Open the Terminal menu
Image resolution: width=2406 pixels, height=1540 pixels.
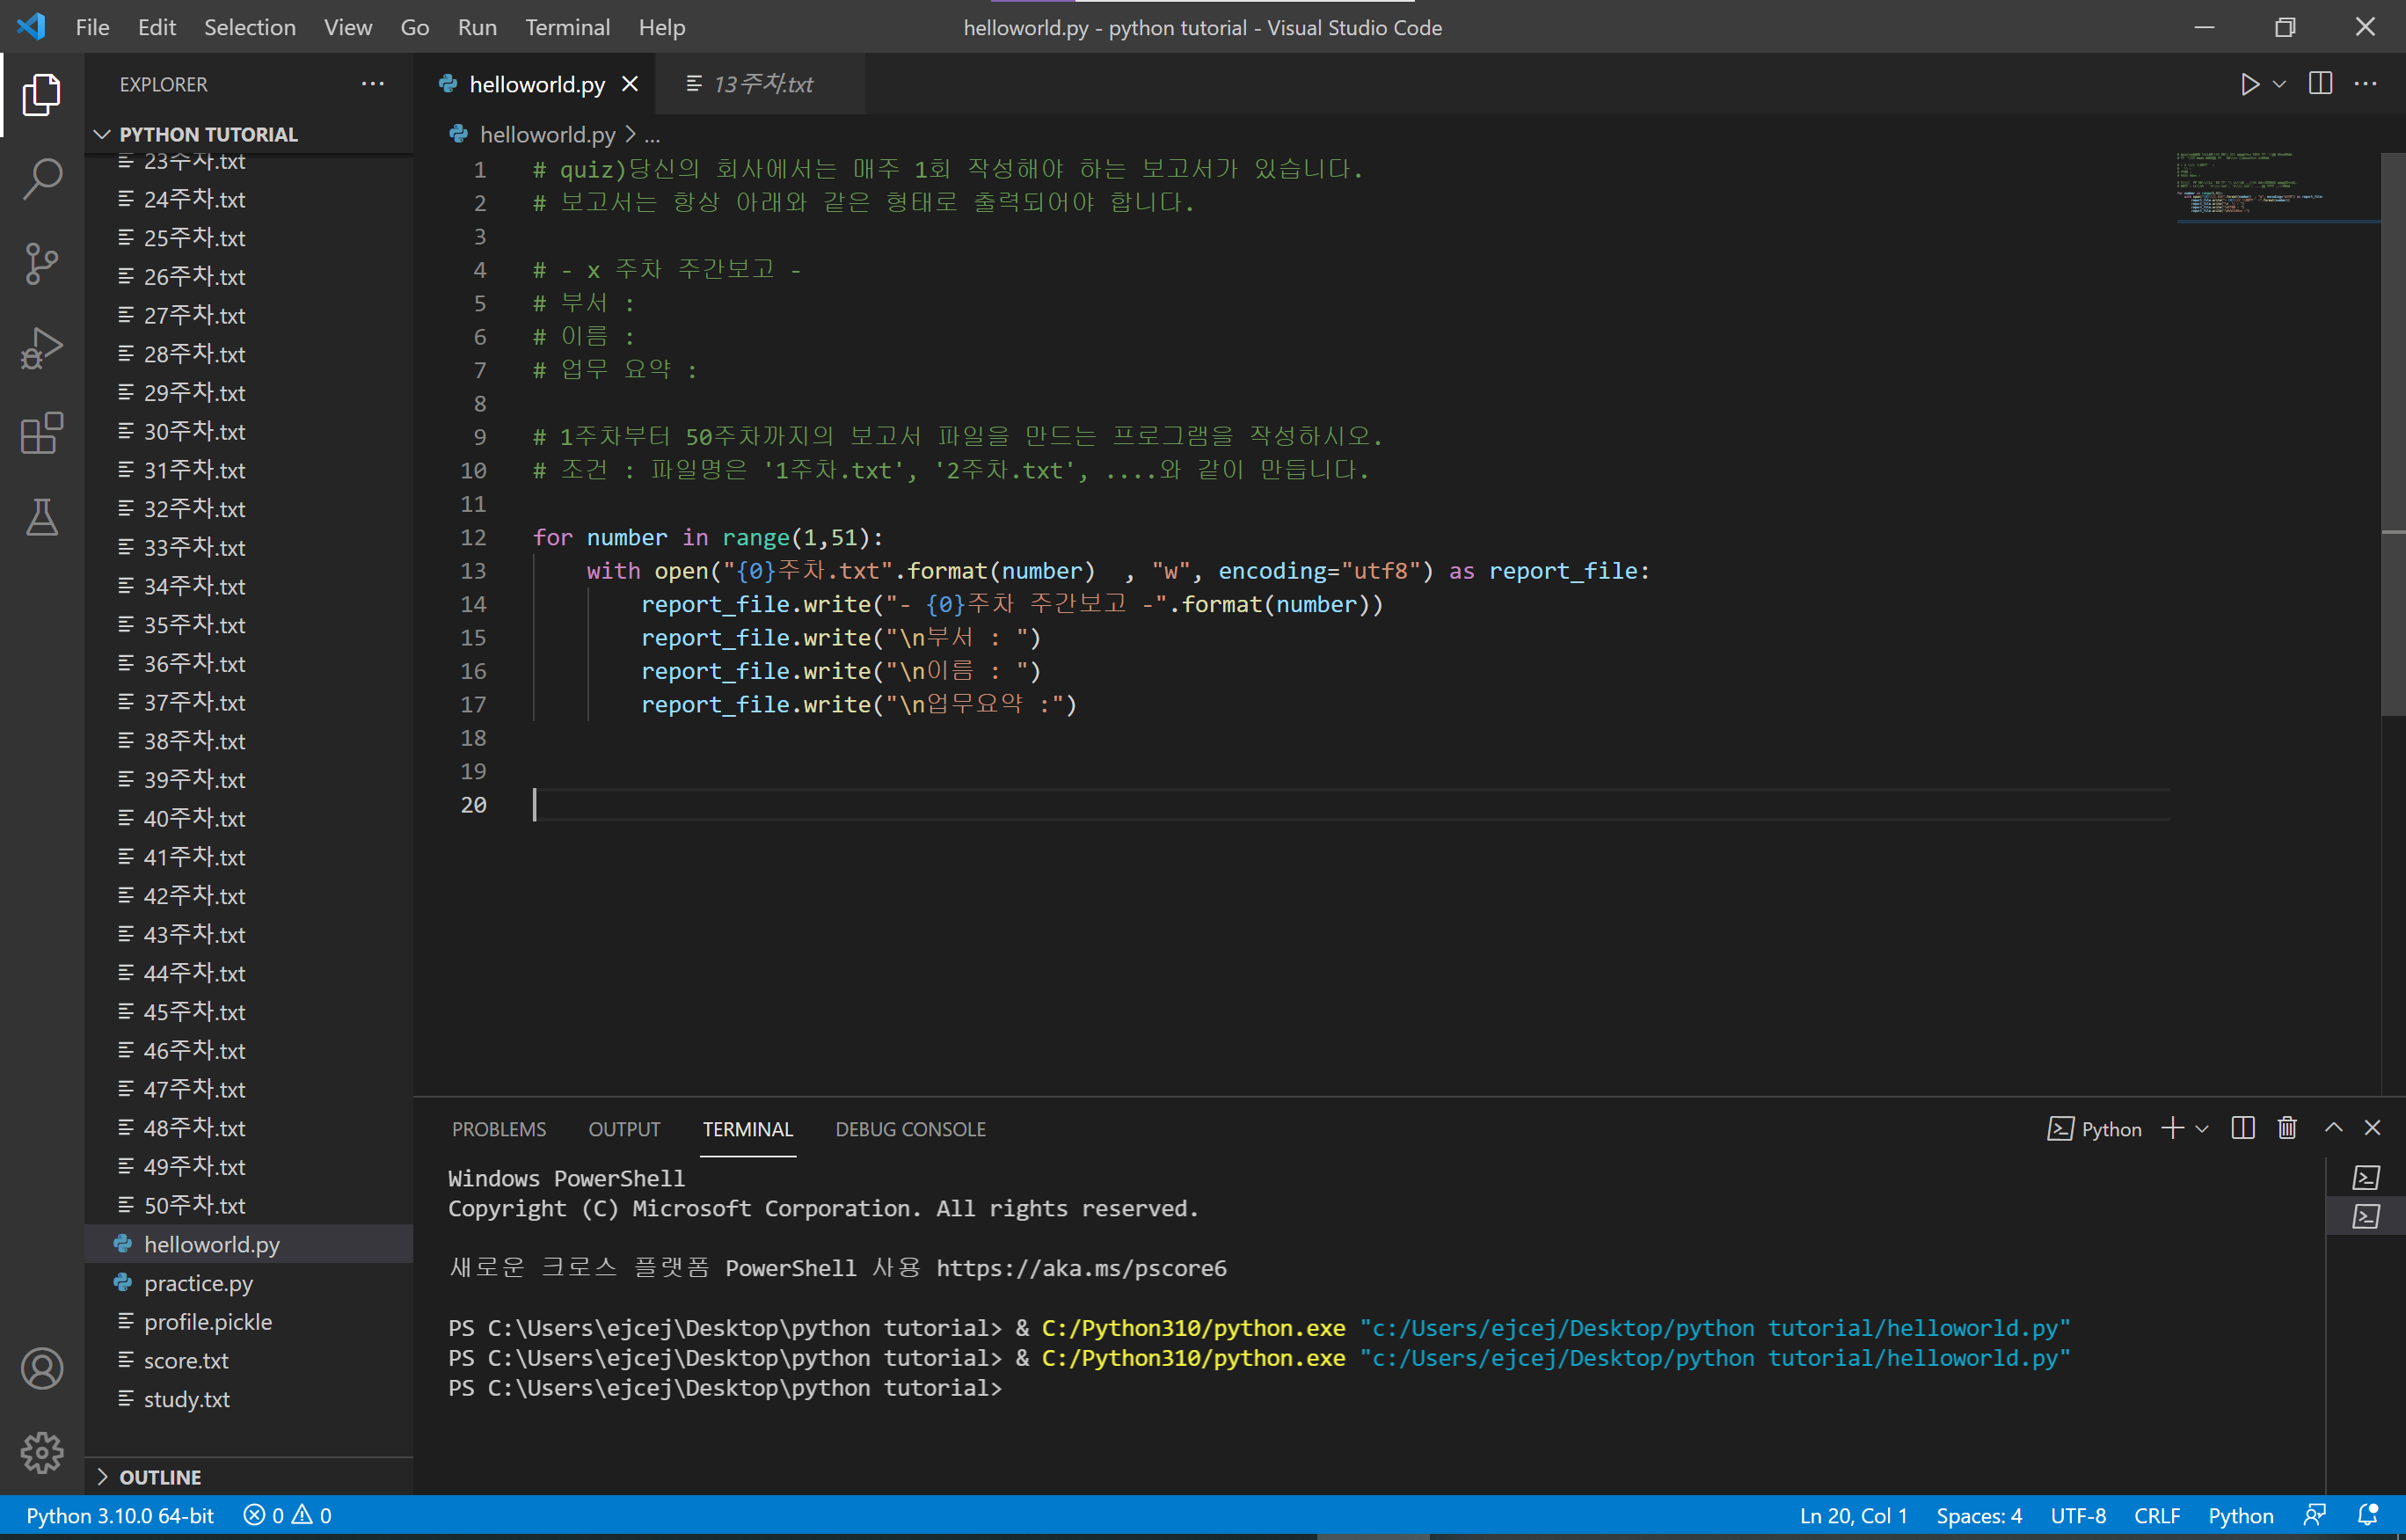pos(567,27)
